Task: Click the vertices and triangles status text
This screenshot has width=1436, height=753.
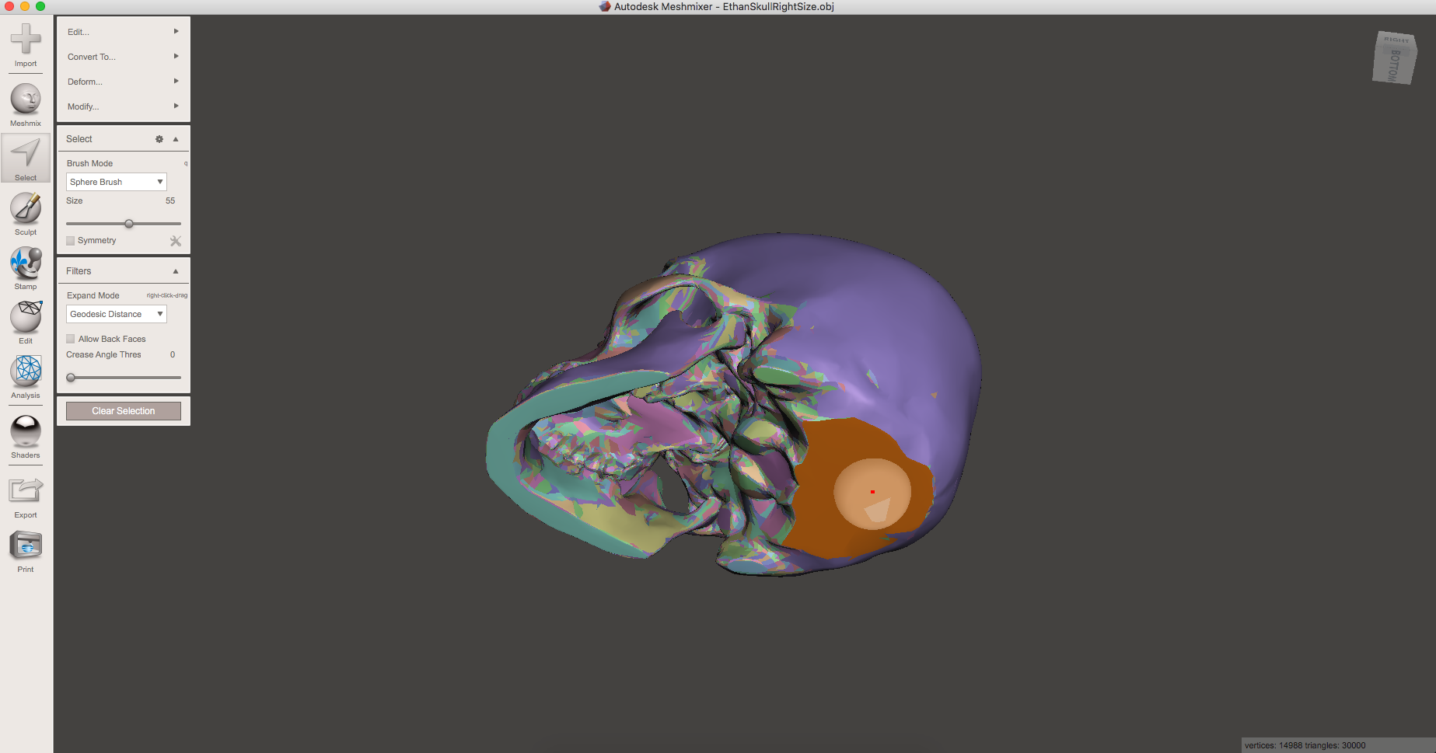Action: point(1305,745)
